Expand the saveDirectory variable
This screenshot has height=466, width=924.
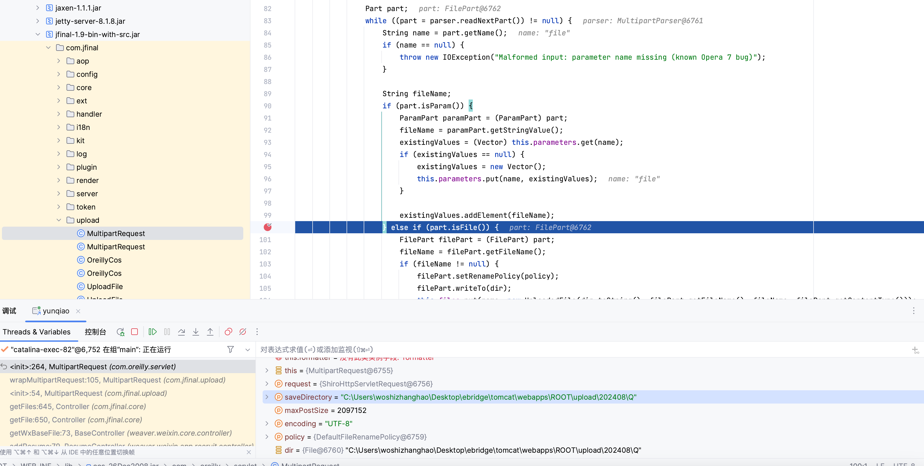(x=267, y=397)
